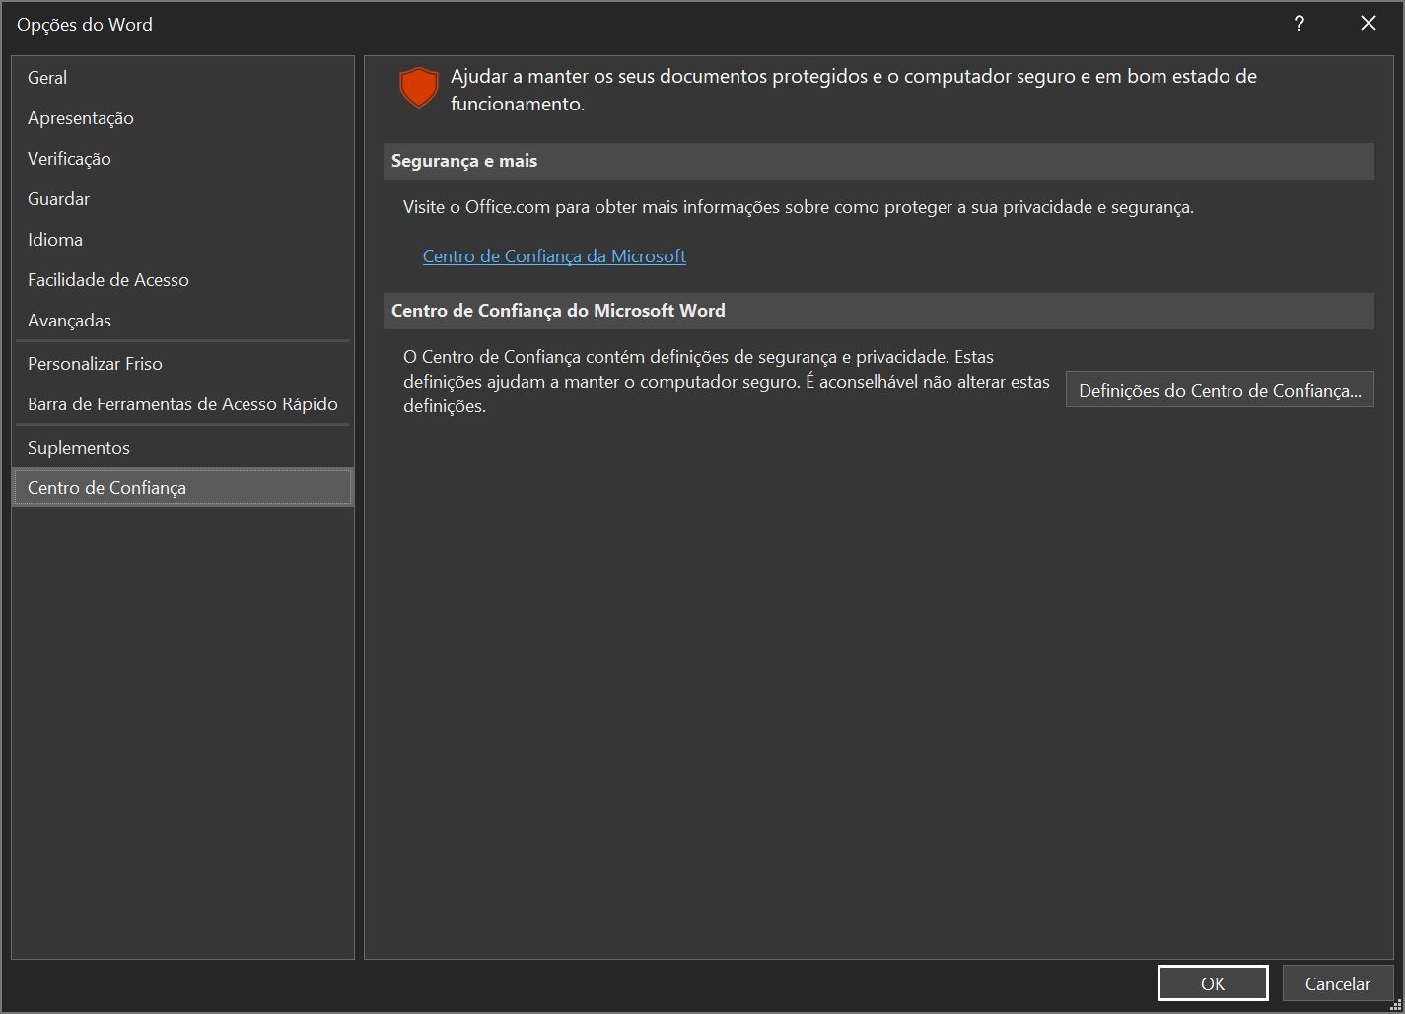Go to Verificação settings
1405x1014 pixels.
pos(182,158)
